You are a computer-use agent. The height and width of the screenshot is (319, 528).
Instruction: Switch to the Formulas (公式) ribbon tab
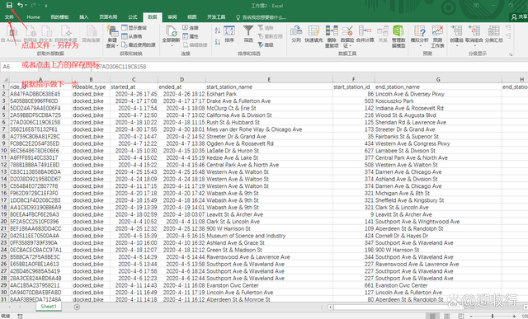tap(133, 16)
